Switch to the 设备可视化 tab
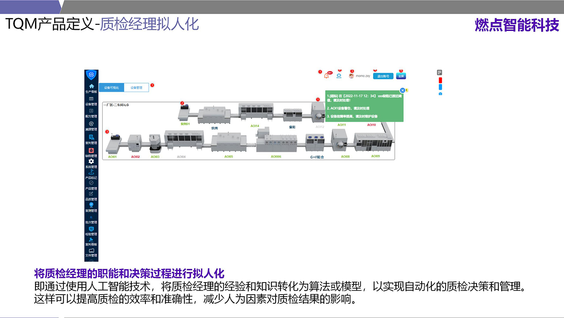The image size is (564, 318). (x=112, y=87)
